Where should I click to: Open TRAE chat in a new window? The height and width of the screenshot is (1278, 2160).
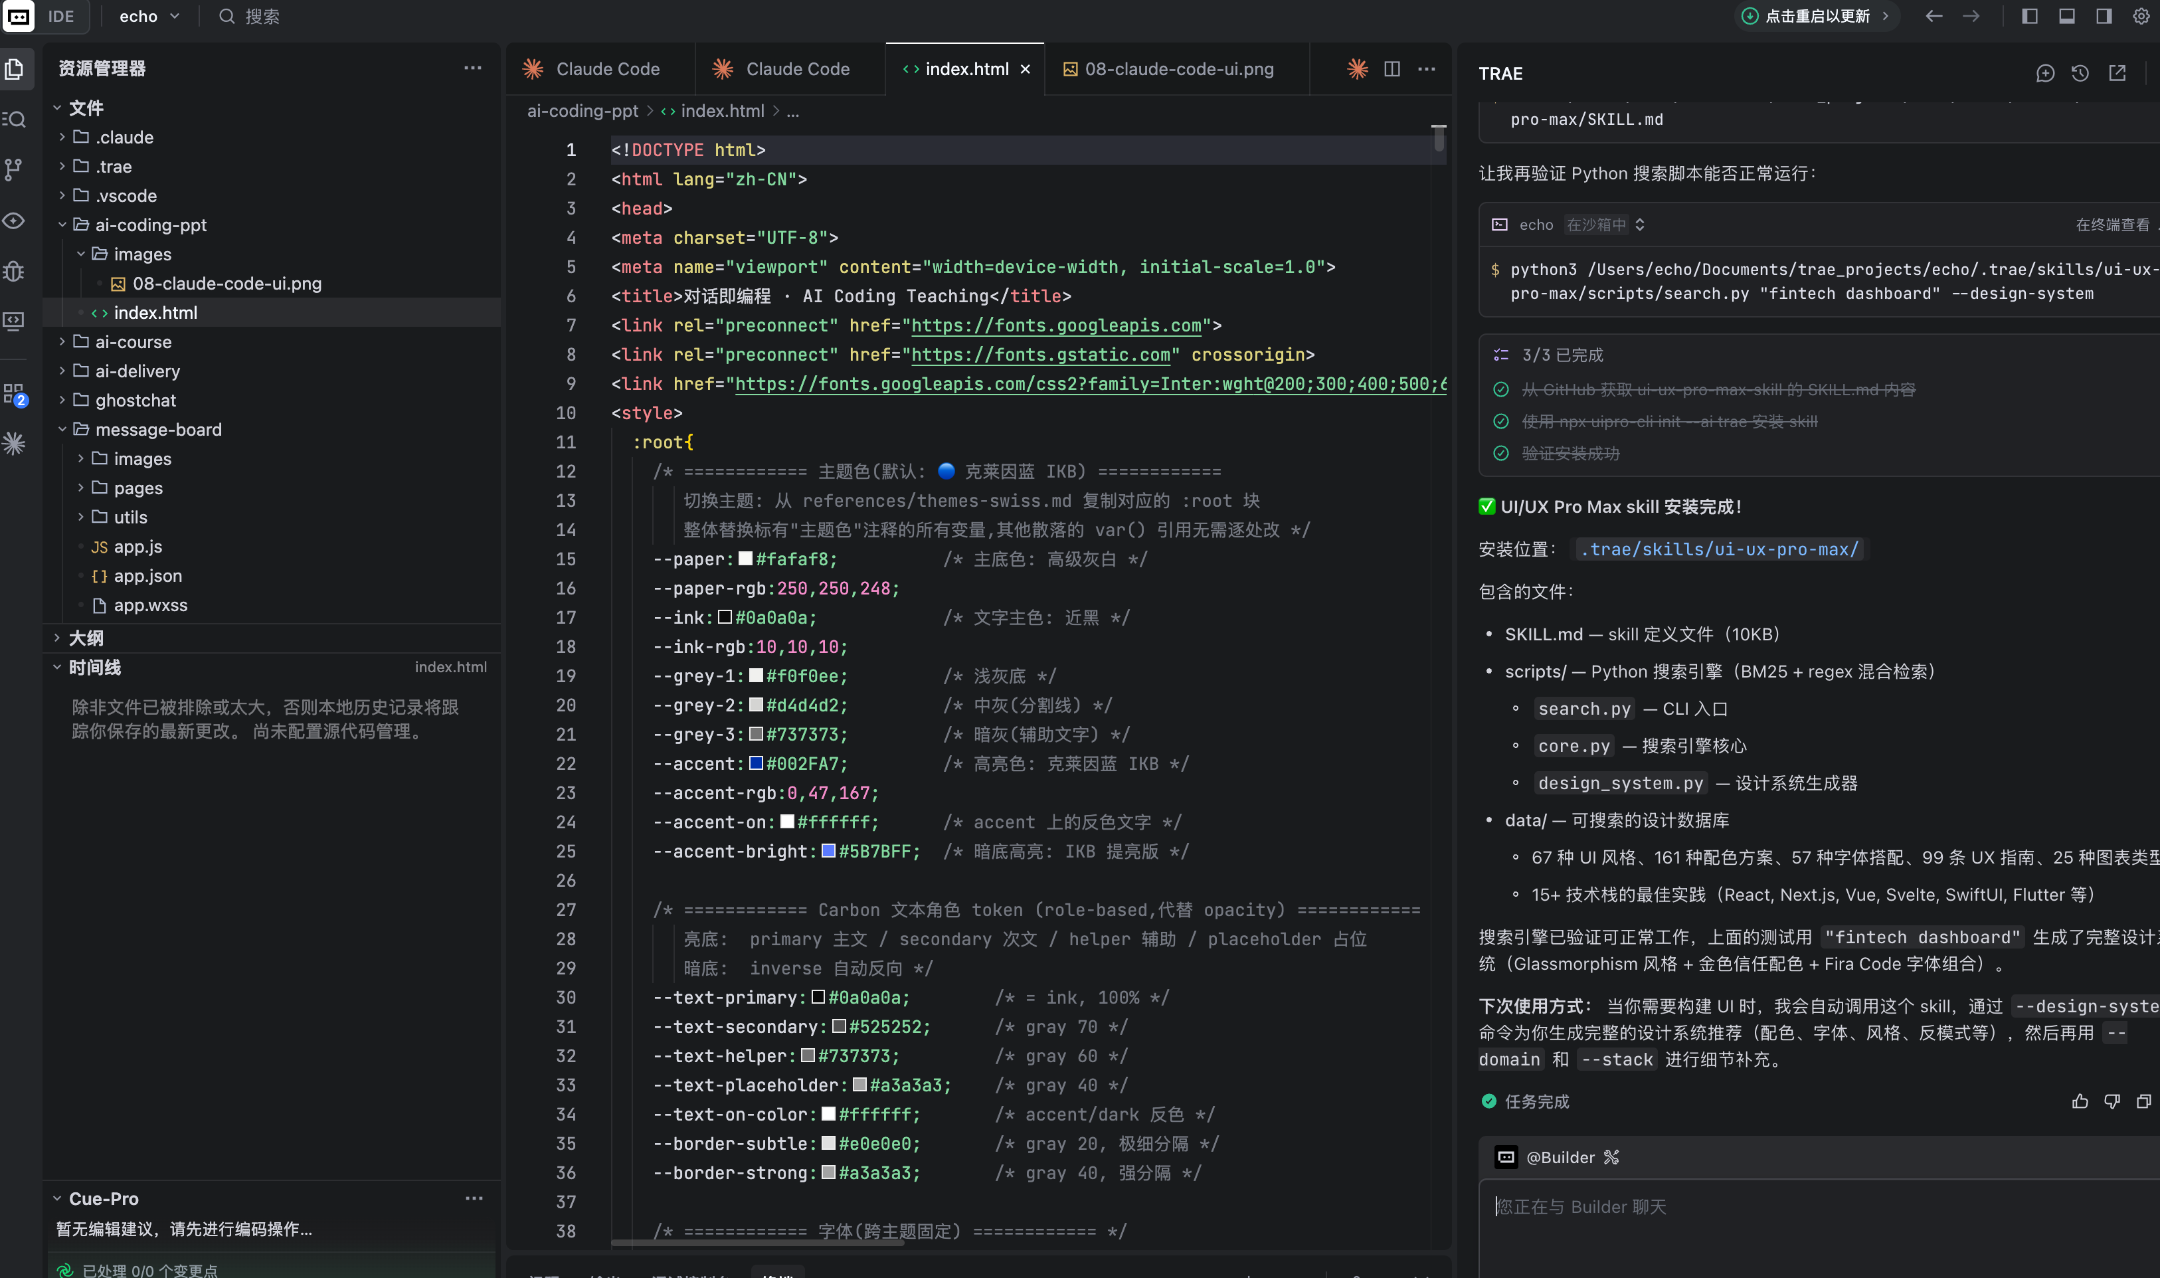coord(2117,73)
